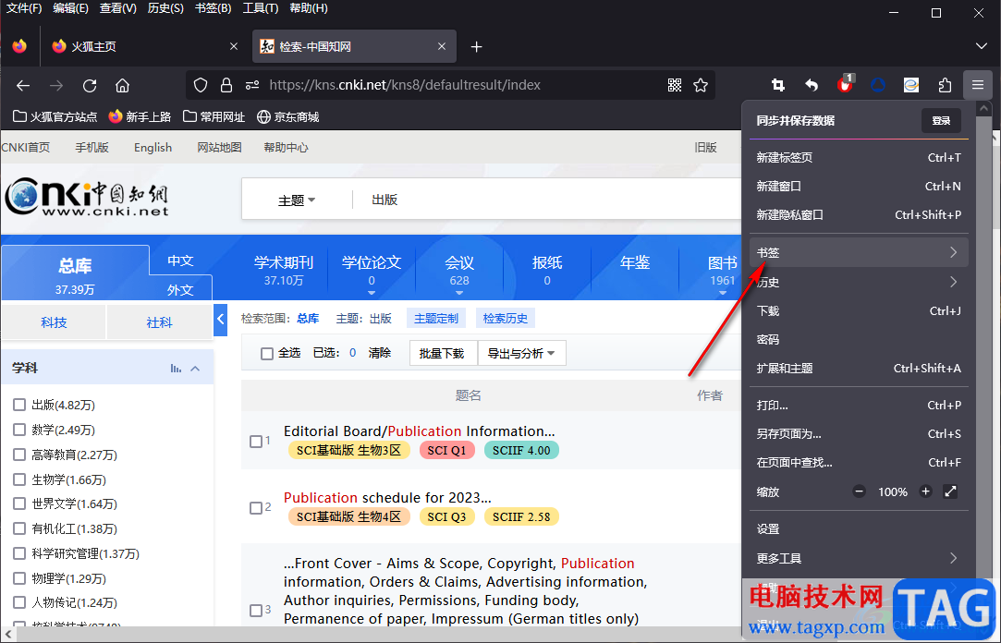Open 新手上路 bookmark
The width and height of the screenshot is (1001, 643).
click(140, 116)
